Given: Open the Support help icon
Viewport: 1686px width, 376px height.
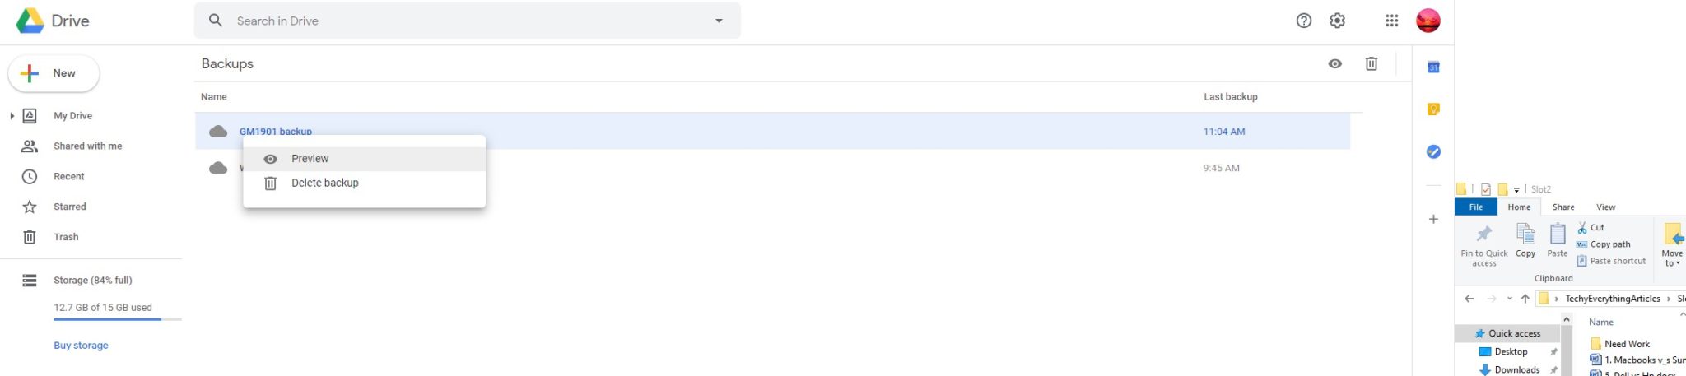Looking at the screenshot, I should pyautogui.click(x=1303, y=21).
